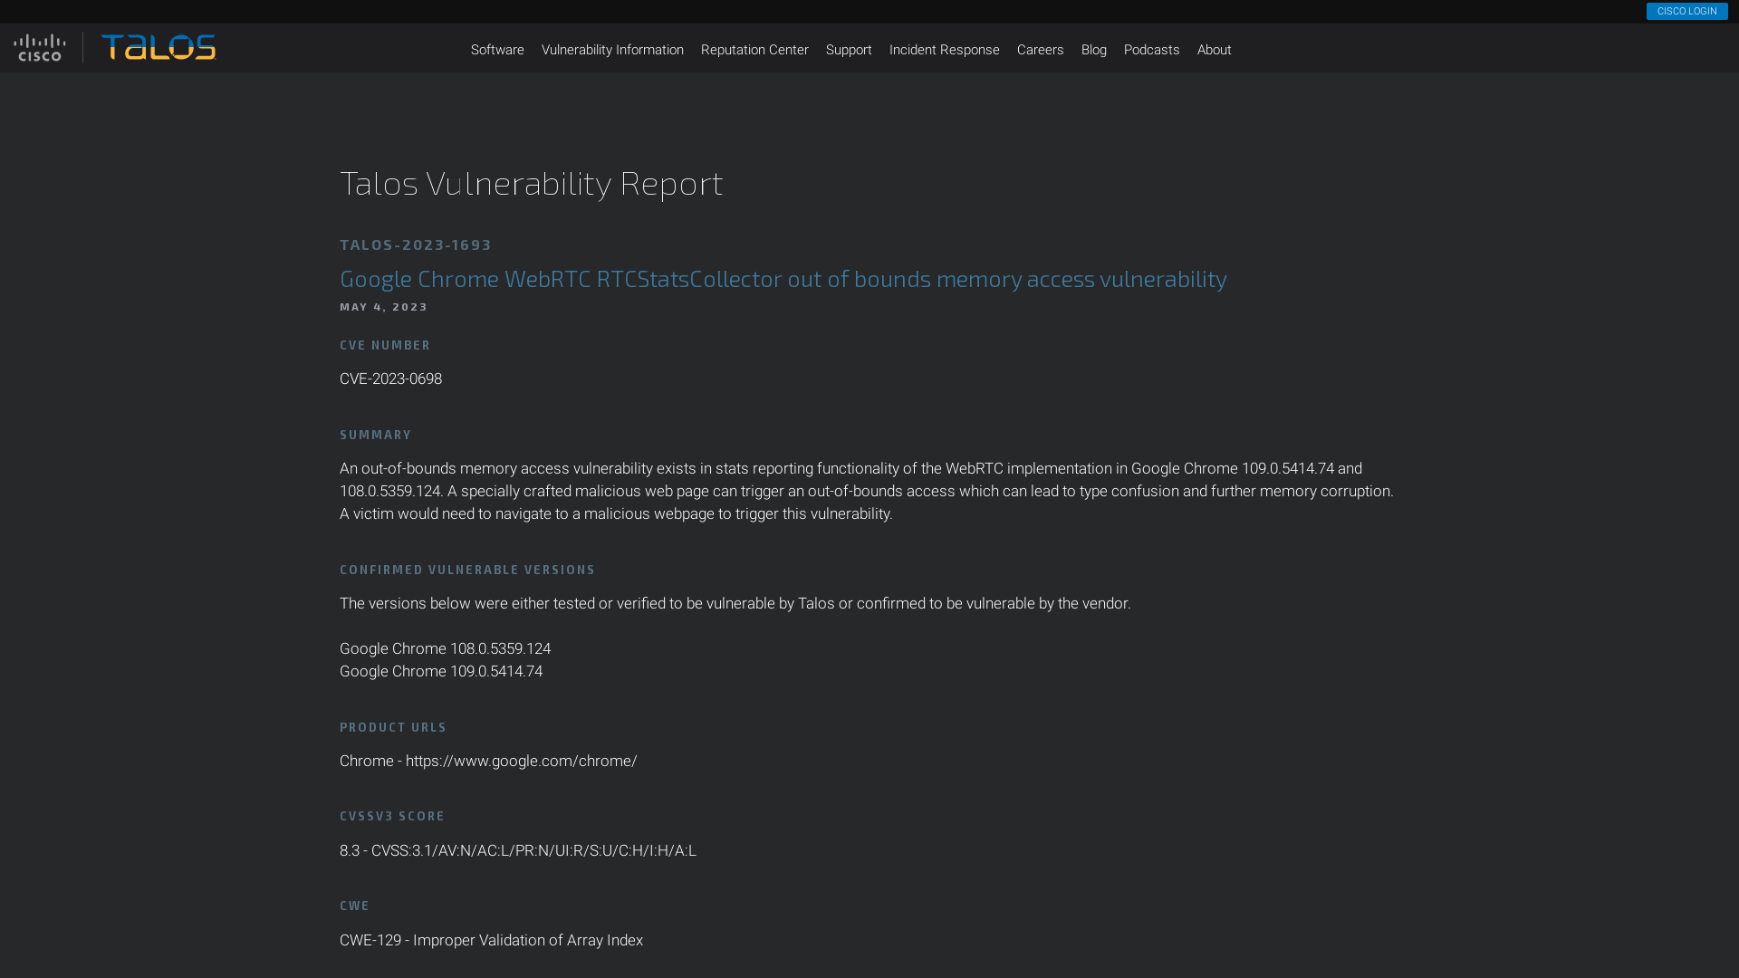Go to the Careers page

[1040, 50]
